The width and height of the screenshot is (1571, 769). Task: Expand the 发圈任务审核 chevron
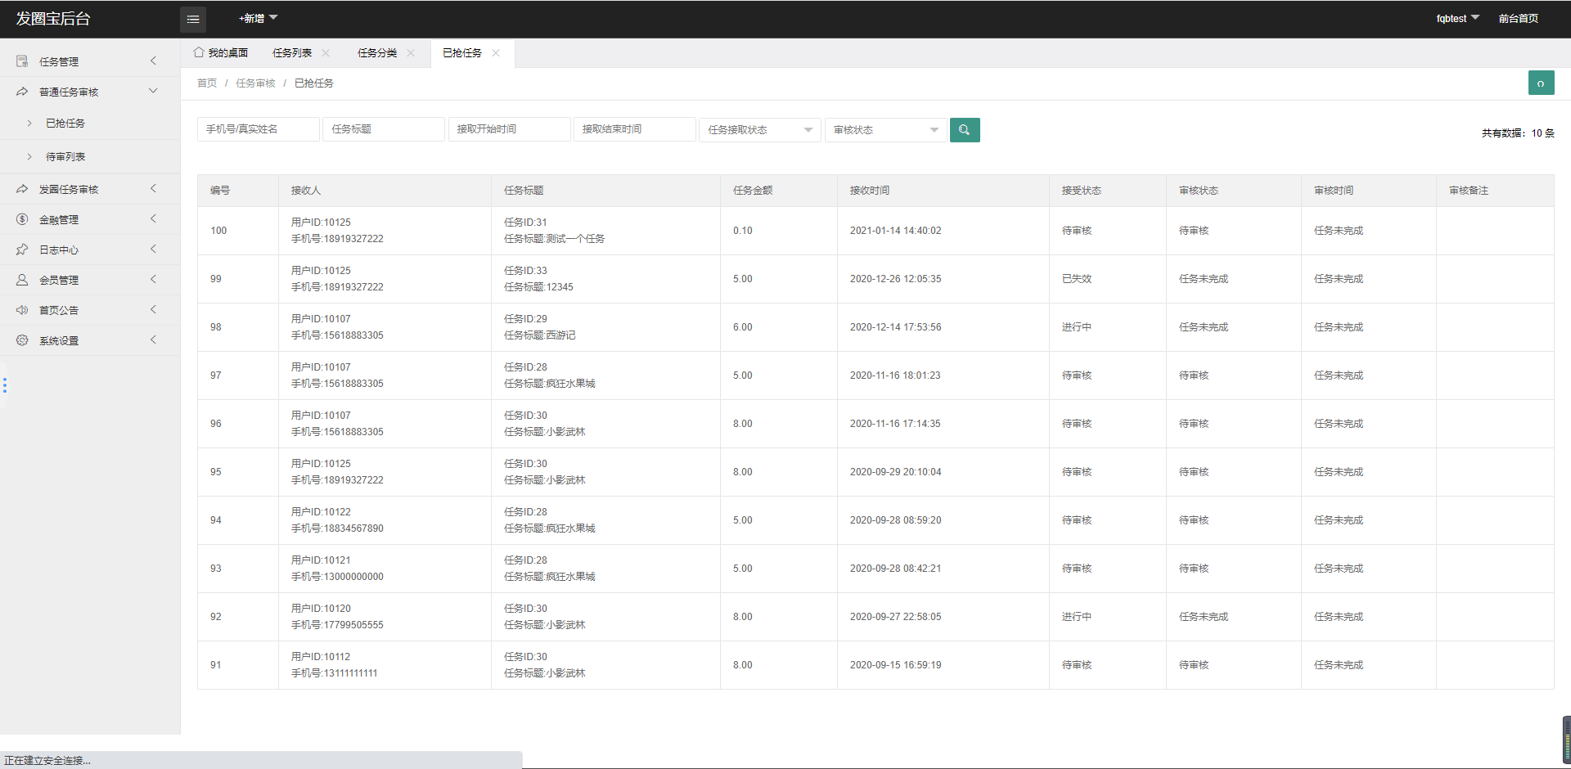[153, 188]
